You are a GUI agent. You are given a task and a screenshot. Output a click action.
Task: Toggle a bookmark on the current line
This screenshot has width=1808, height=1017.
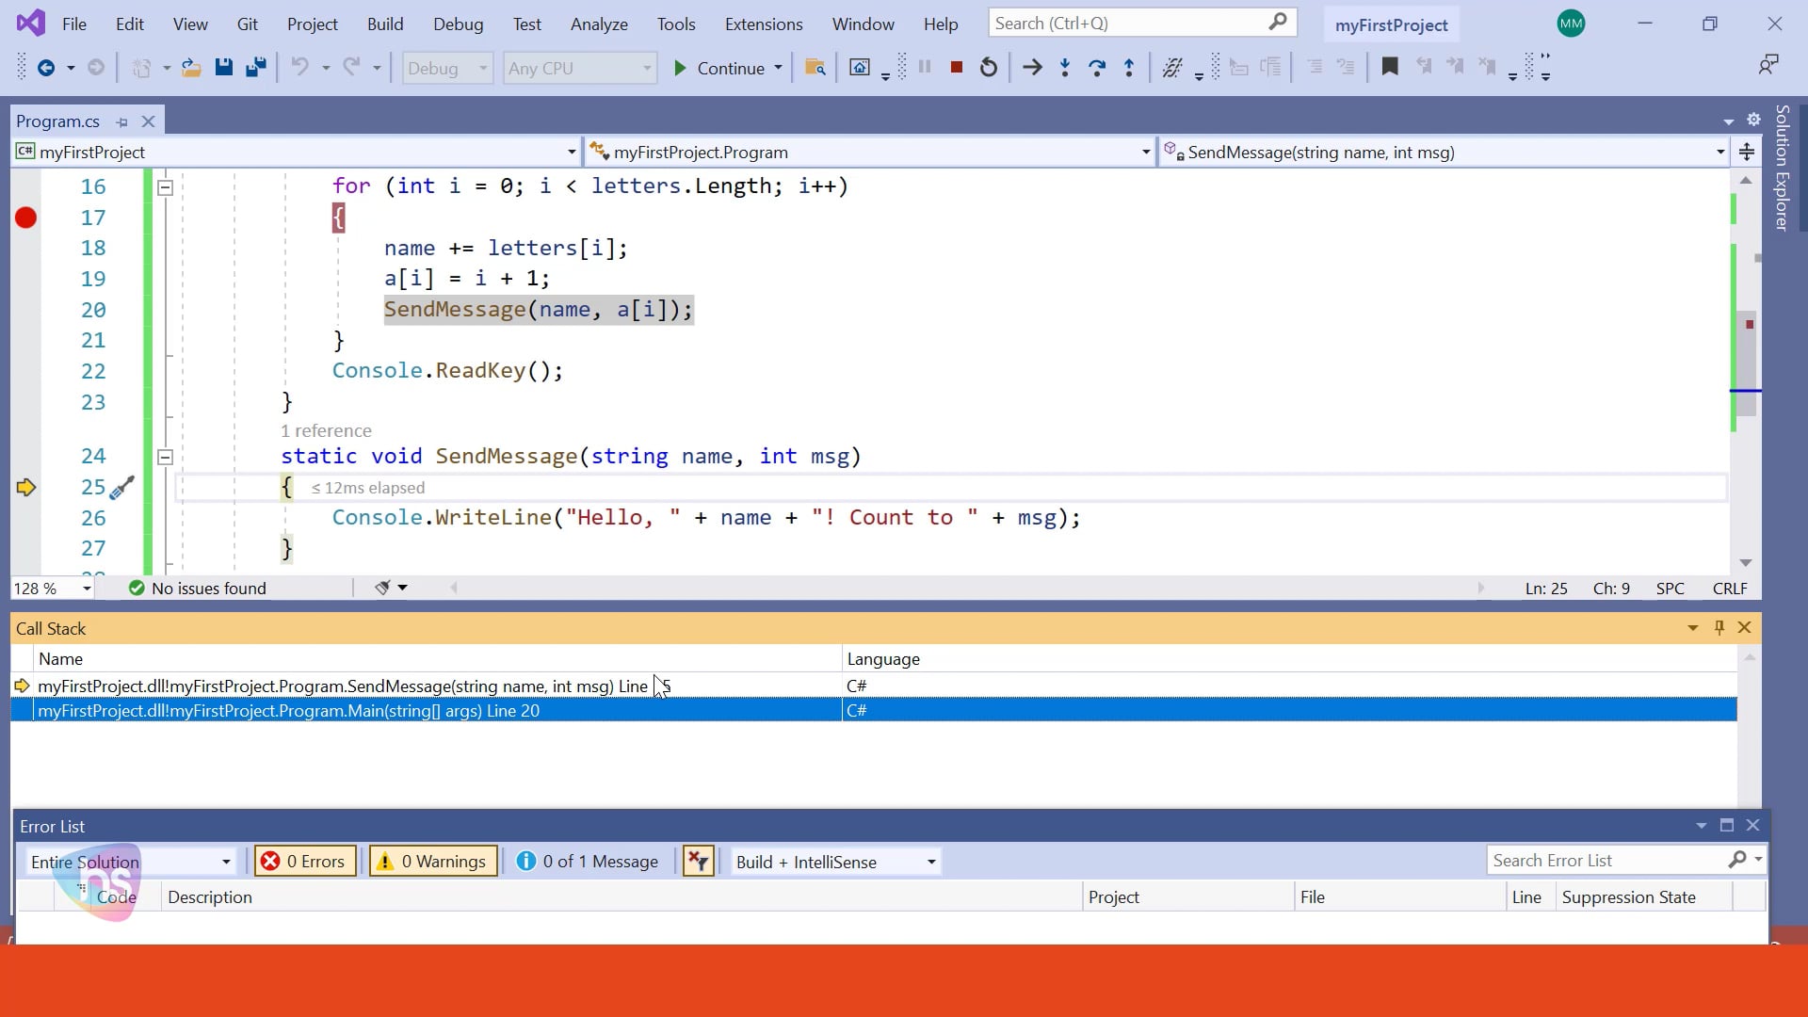[x=1391, y=67]
